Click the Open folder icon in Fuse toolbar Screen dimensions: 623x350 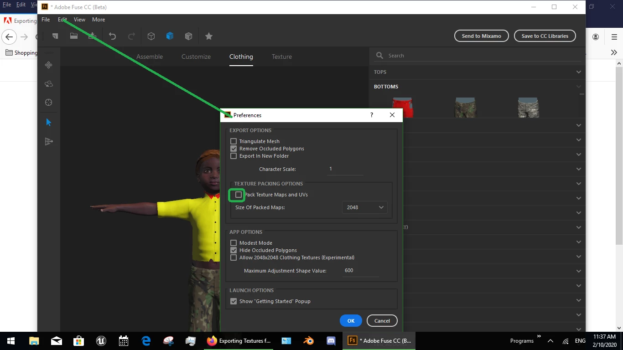click(x=73, y=36)
